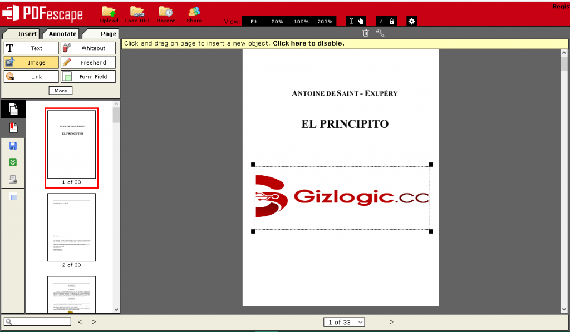Image resolution: width=570 pixels, height=332 pixels.
Task: Click the document view scrollbar thumb
Action: click(564, 63)
